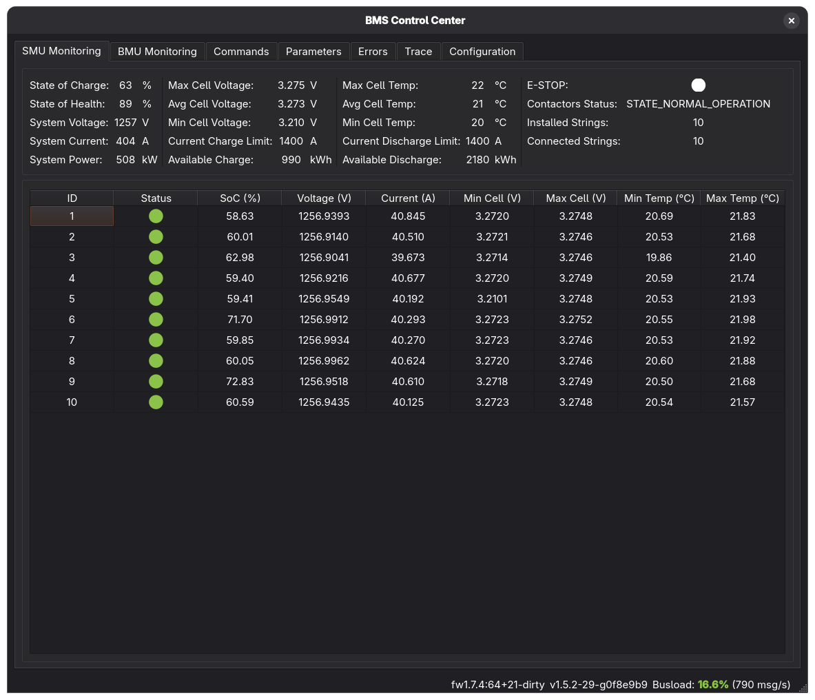Viewport: 815px width, 700px height.
Task: Select the ID cell of row 5
Action: (72, 299)
